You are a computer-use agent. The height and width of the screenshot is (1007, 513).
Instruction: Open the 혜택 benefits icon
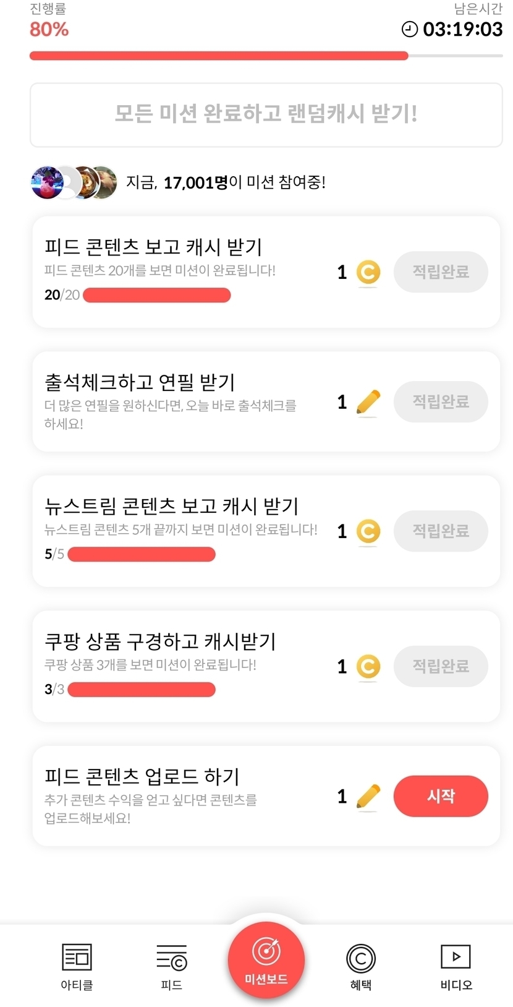(x=361, y=958)
